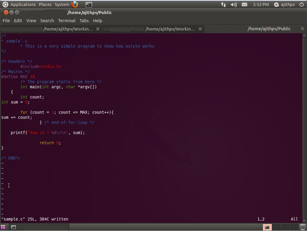This screenshot has height=231, width=307.
Task: Click the network traffic arrows indicator
Action: [224, 4]
